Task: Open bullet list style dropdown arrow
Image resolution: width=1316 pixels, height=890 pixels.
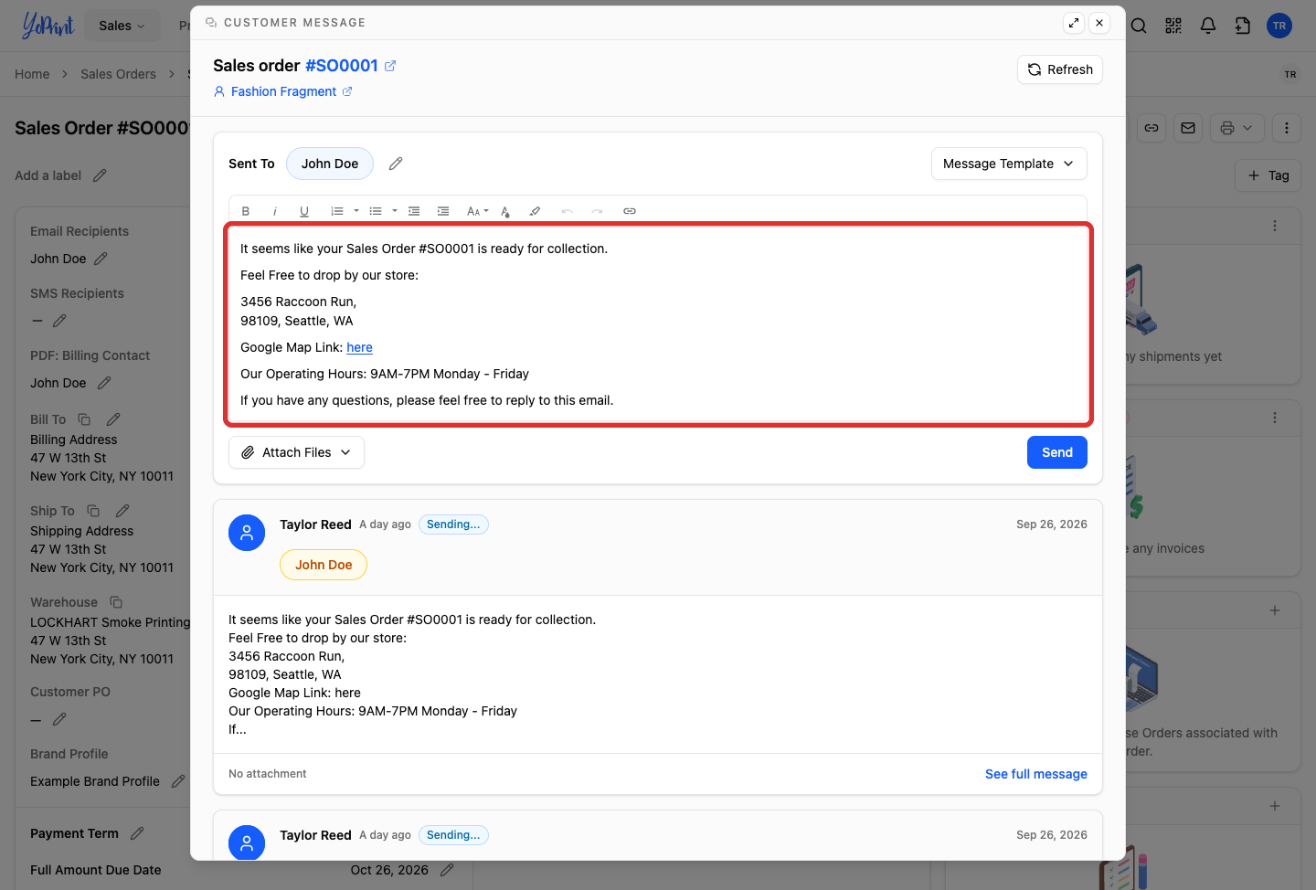Action: pyautogui.click(x=395, y=211)
